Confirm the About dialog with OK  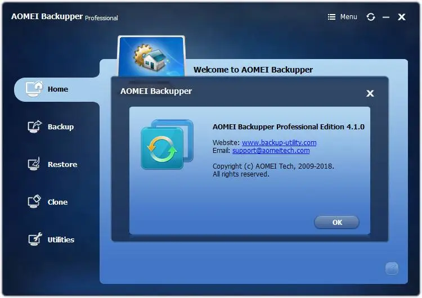(336, 223)
